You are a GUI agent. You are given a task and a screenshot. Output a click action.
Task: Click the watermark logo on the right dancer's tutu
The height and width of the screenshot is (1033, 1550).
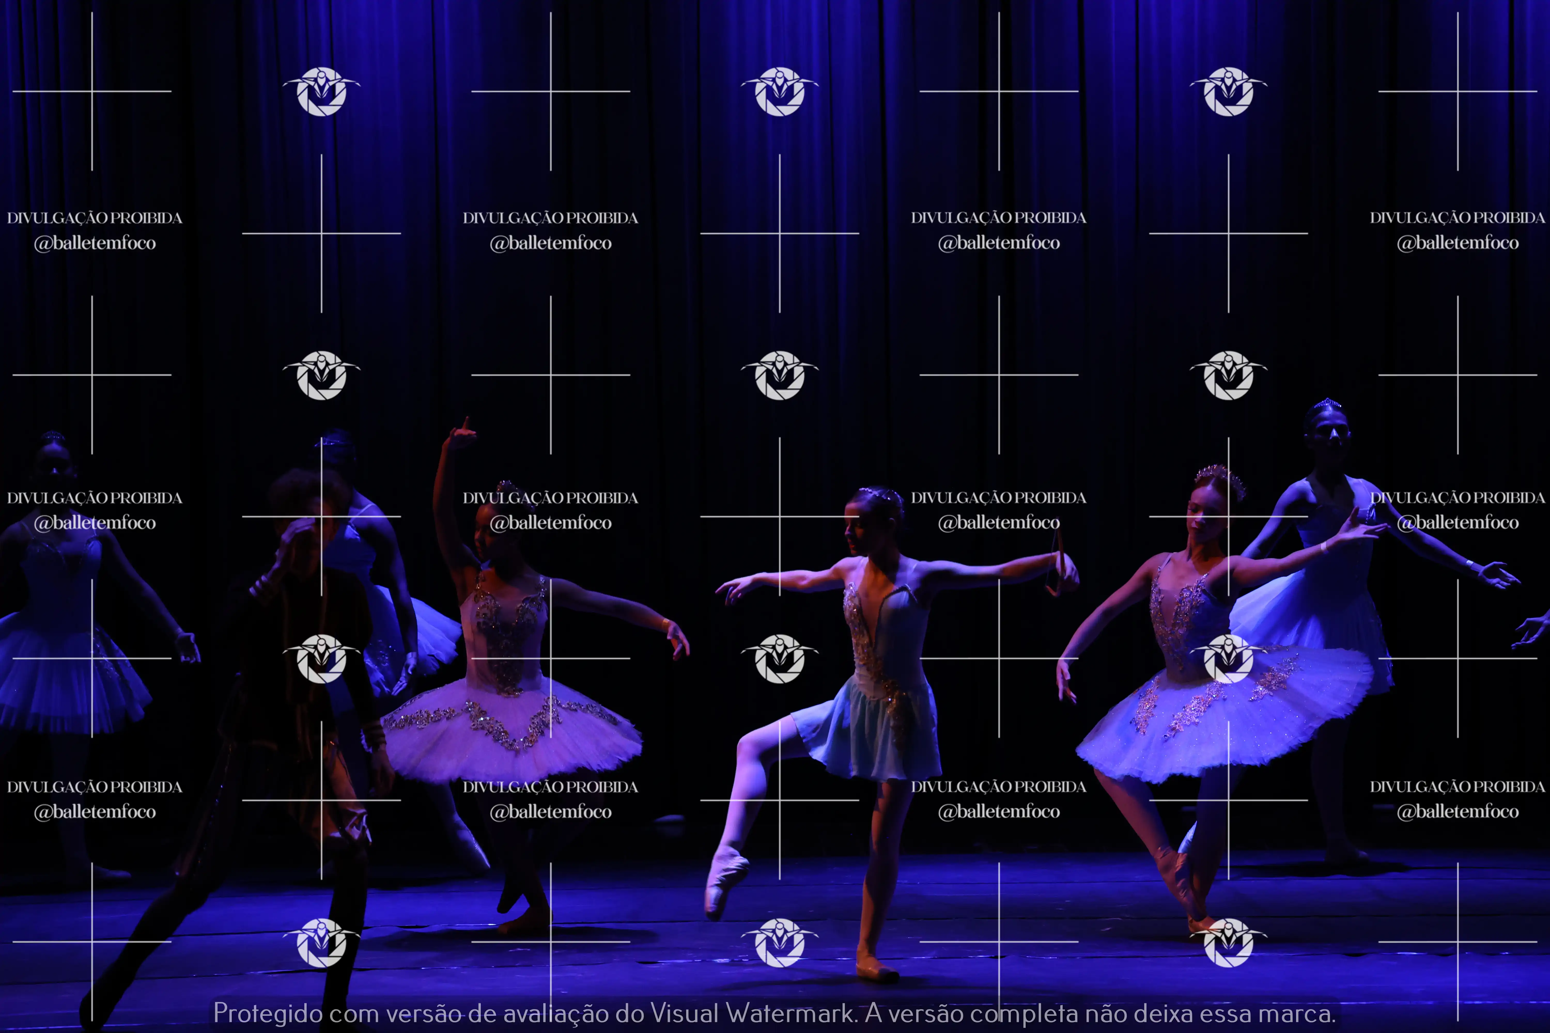[1228, 659]
